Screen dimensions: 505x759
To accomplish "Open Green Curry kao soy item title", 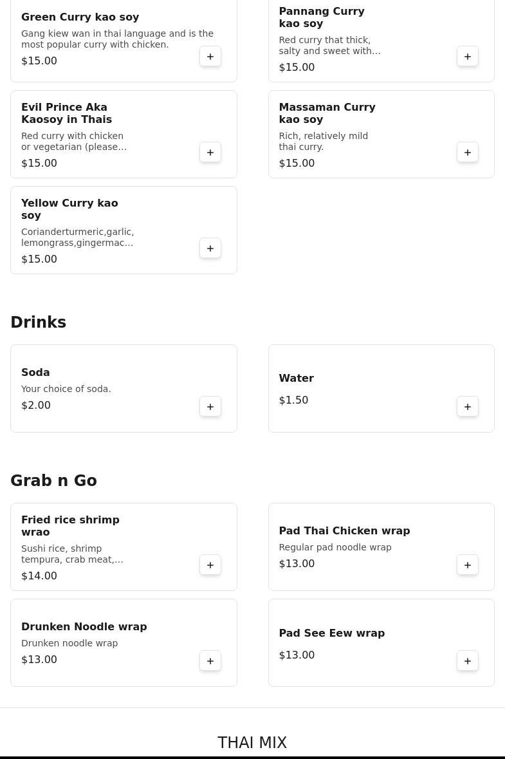I will 80,17.
